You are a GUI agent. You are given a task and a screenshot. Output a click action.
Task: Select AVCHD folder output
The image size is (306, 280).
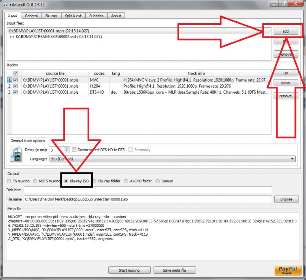click(126, 181)
